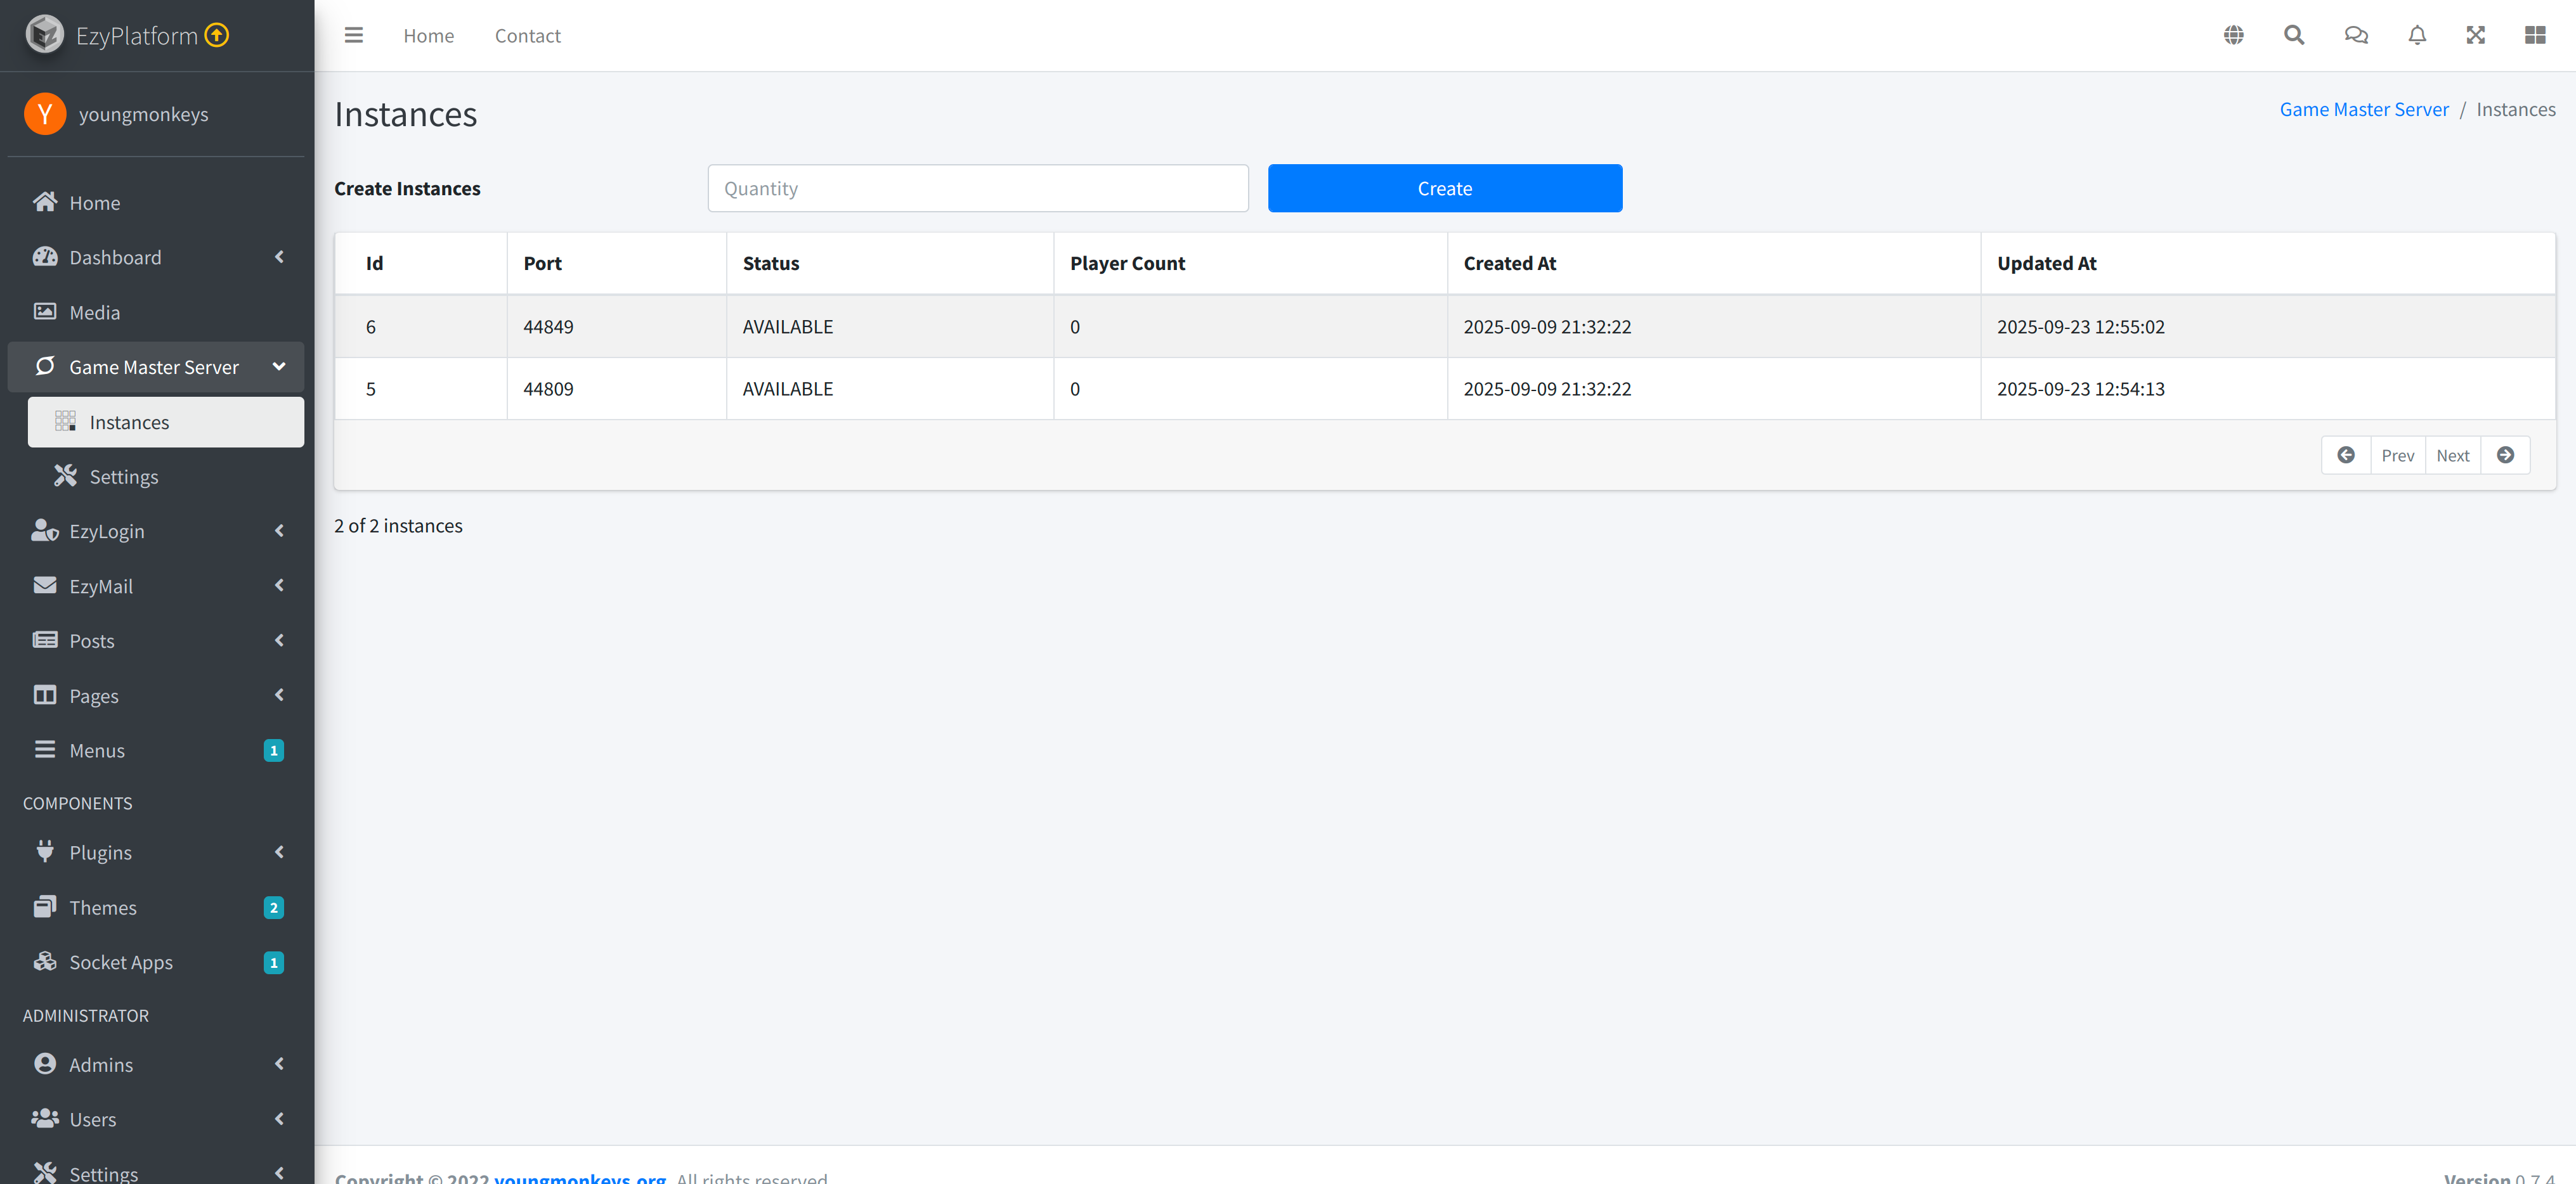Select the Socket Apps section
Image resolution: width=2576 pixels, height=1184 pixels.
click(121, 961)
